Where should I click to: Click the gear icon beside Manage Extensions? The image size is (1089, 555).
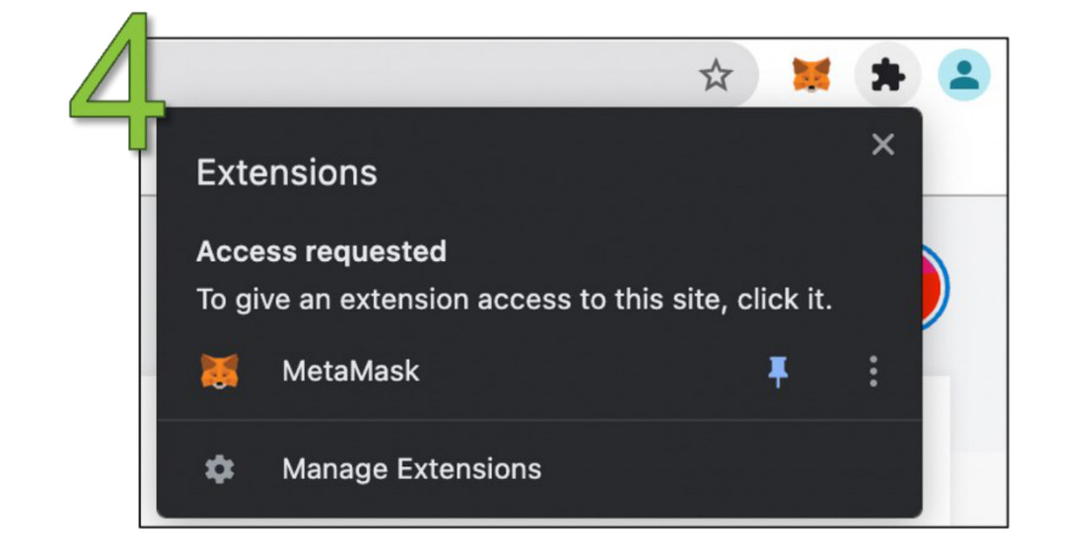point(219,469)
